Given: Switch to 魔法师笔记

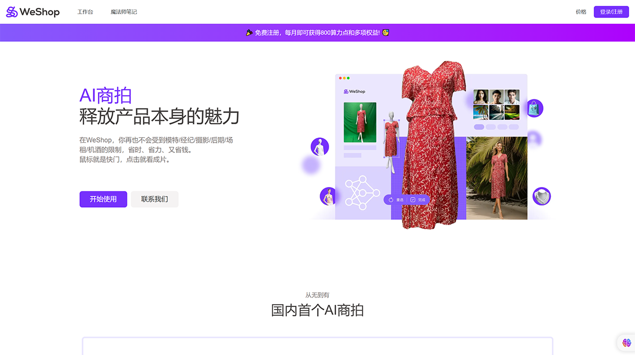Looking at the screenshot, I should point(123,11).
